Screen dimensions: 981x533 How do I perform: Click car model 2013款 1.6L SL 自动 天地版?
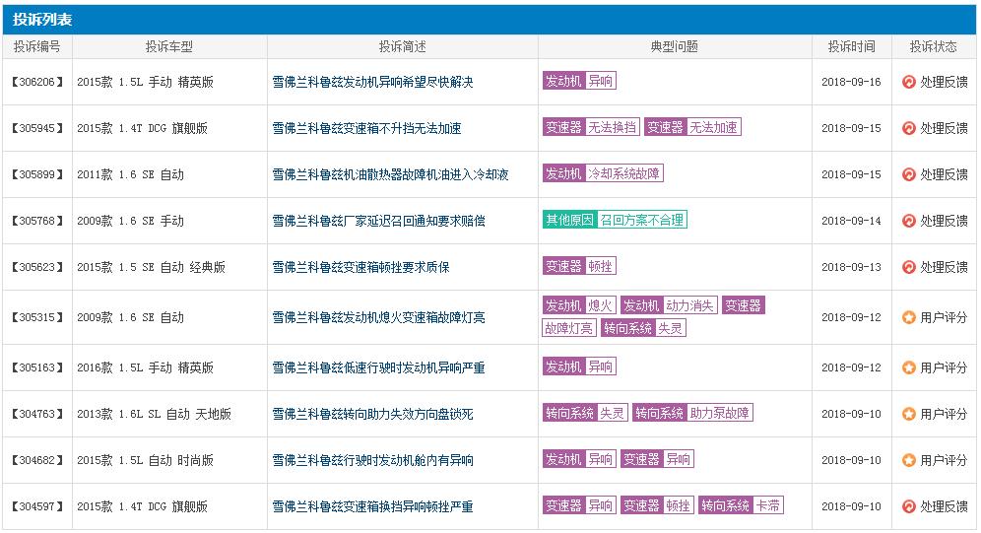pos(154,414)
